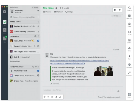Open the Assistant magic wand icon
Image resolution: width=137 pixels, height=103 pixels.
[129, 73]
